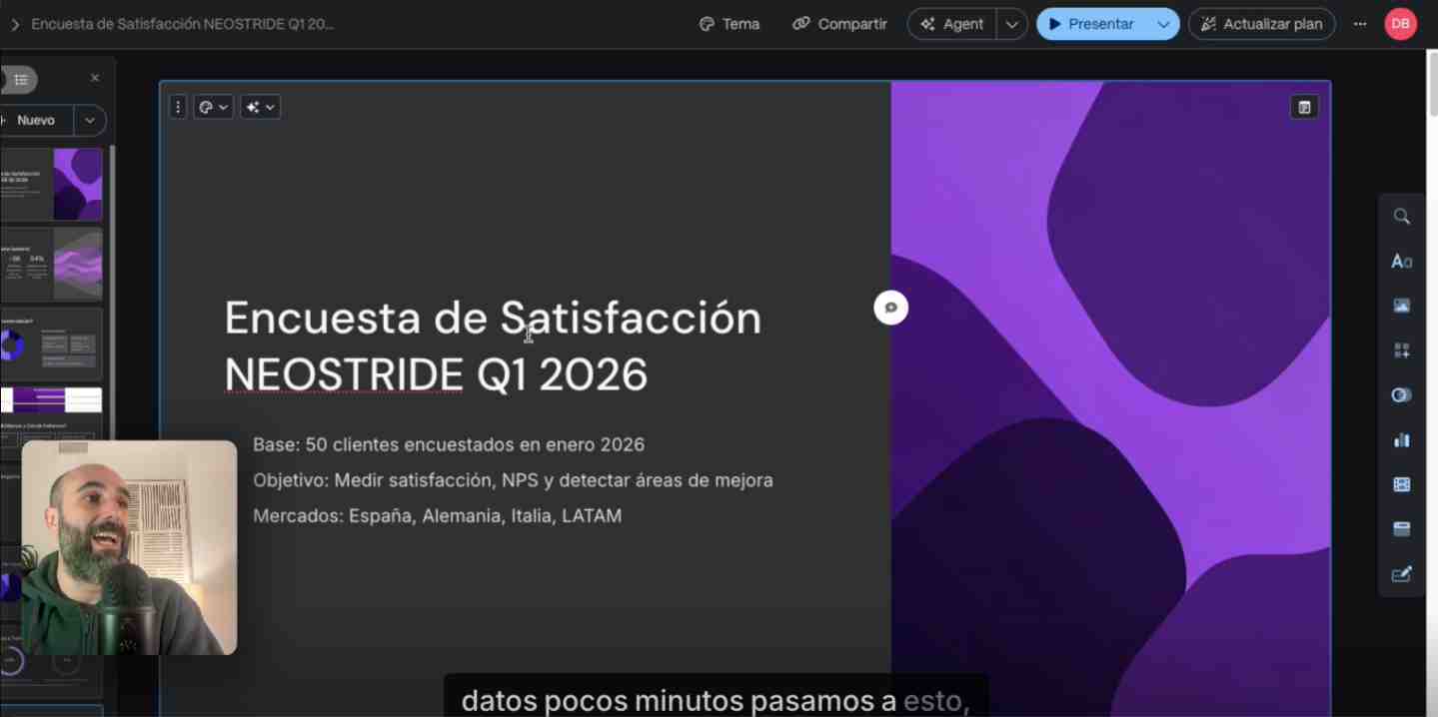Open the form and button insert icon
The width and height of the screenshot is (1438, 717).
[x=1401, y=529]
